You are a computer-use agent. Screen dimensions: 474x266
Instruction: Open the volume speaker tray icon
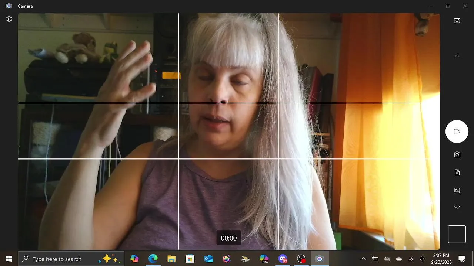tap(423, 259)
